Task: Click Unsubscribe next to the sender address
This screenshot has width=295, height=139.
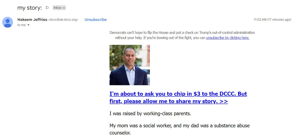Action: (x=96, y=19)
